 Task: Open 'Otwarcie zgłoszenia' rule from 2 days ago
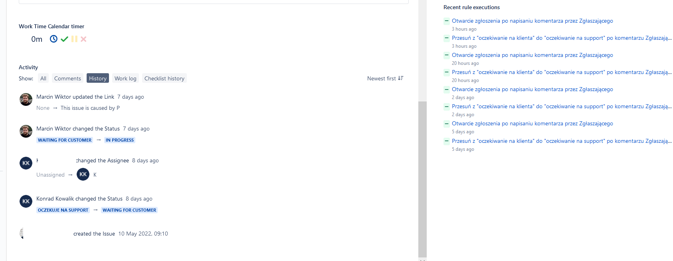coord(532,89)
